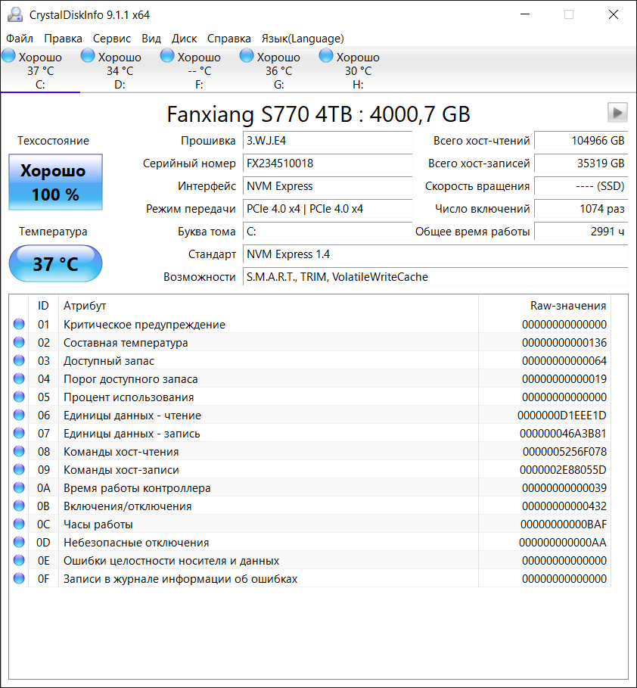Select disk G: tab at 36 °C

point(278,70)
